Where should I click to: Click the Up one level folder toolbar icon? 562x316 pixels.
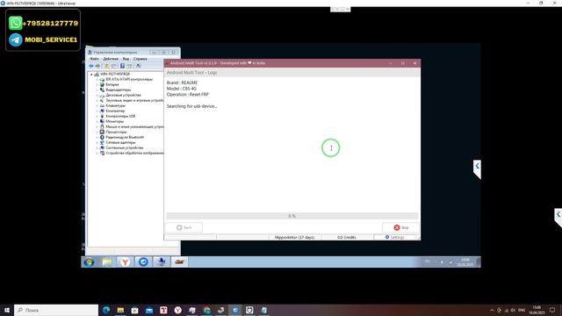(107, 66)
